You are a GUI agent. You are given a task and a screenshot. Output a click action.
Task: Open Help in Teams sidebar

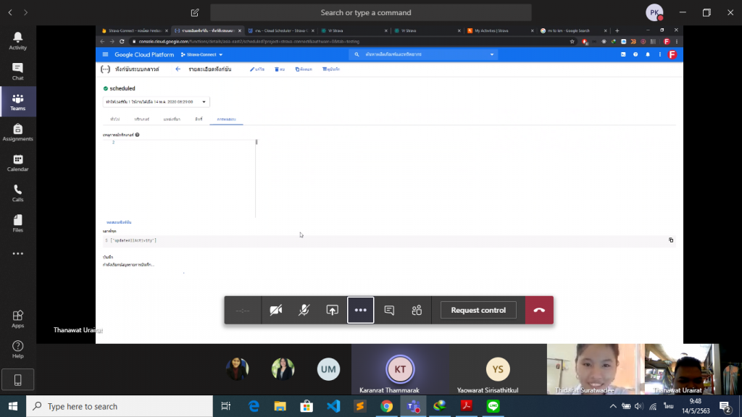tap(18, 350)
